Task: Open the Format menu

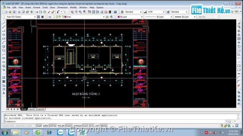Action: (36, 8)
